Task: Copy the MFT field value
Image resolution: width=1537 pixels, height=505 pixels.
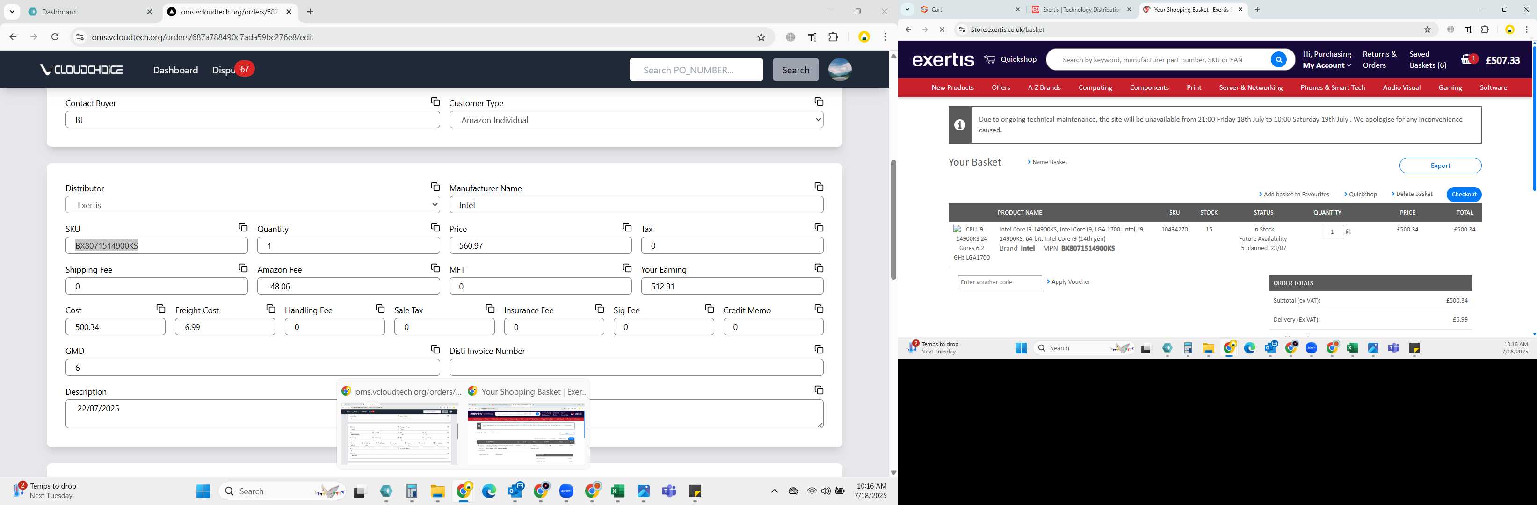Action: (626, 268)
